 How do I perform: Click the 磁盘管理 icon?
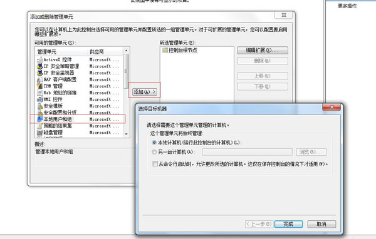[40, 133]
